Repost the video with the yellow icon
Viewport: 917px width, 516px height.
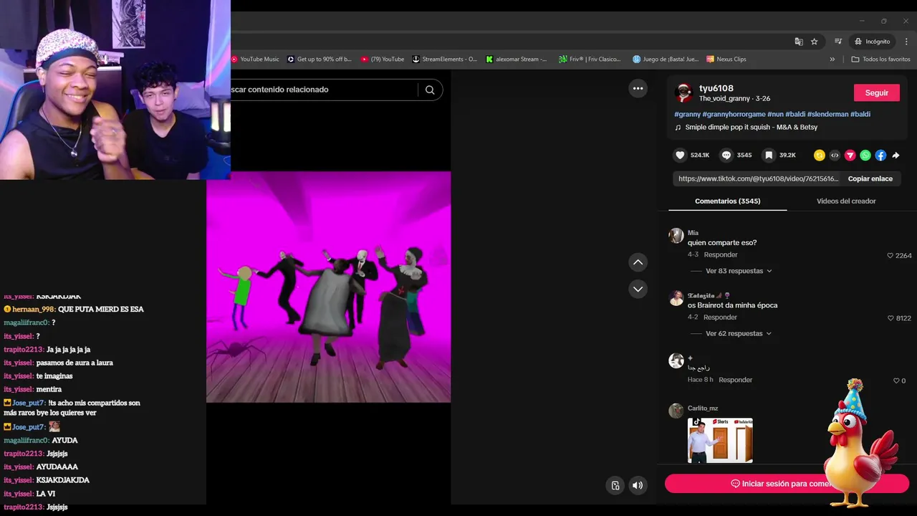820,155
